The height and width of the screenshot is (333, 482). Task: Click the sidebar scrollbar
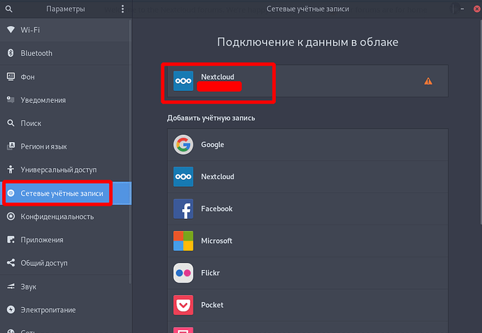[131, 151]
